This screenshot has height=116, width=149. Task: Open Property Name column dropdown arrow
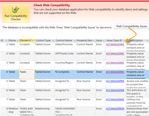[94, 40]
